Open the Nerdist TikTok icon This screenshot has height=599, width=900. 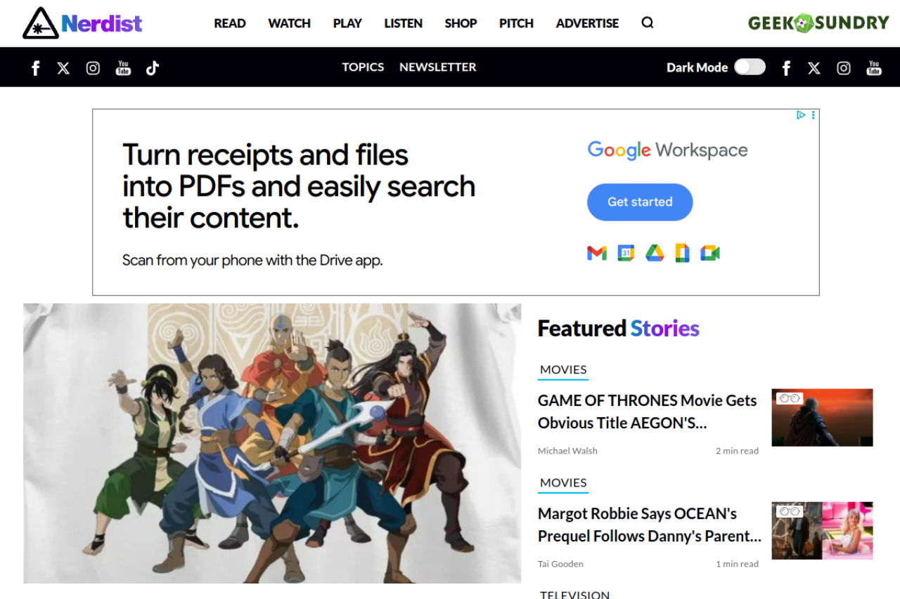(153, 67)
